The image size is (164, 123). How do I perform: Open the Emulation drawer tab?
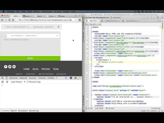pyautogui.click(x=23, y=110)
